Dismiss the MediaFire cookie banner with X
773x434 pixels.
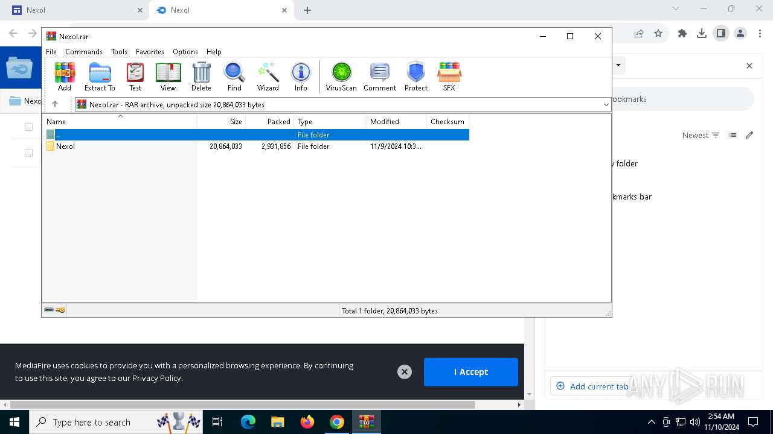point(405,372)
